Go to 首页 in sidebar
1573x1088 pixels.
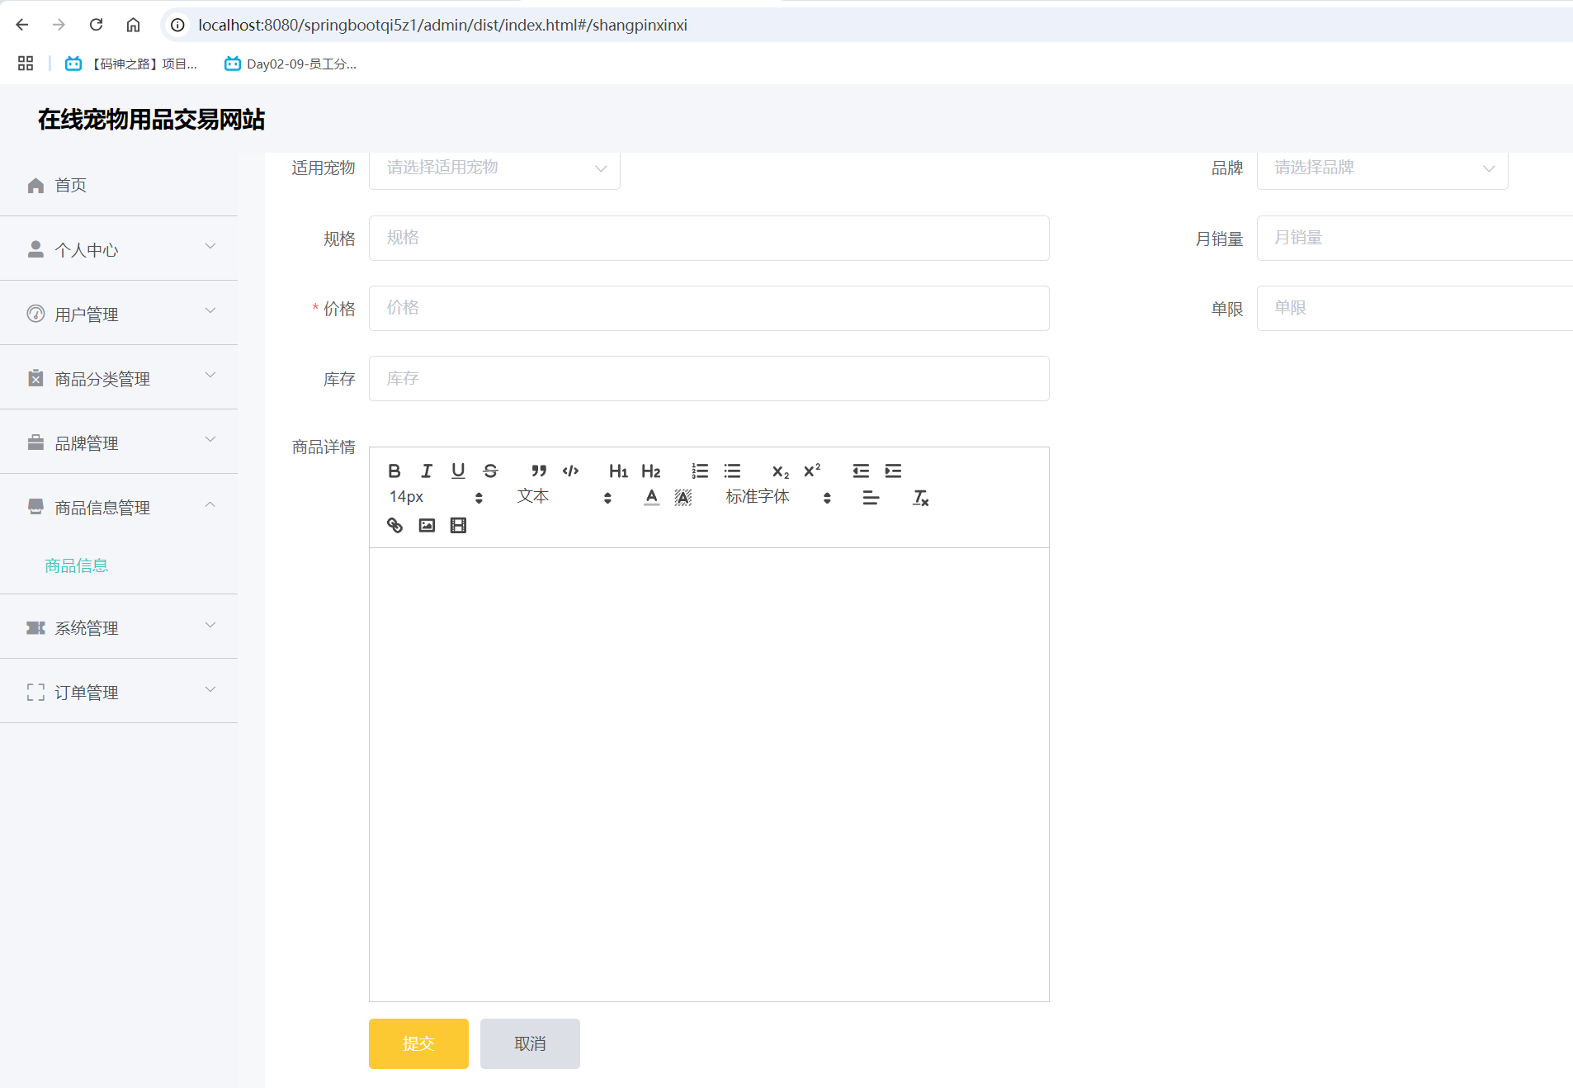tap(119, 185)
